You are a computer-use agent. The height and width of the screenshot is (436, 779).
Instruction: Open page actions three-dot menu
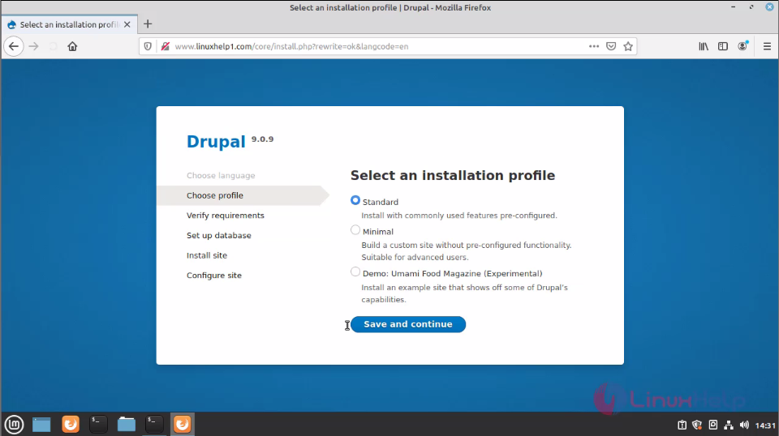[594, 46]
